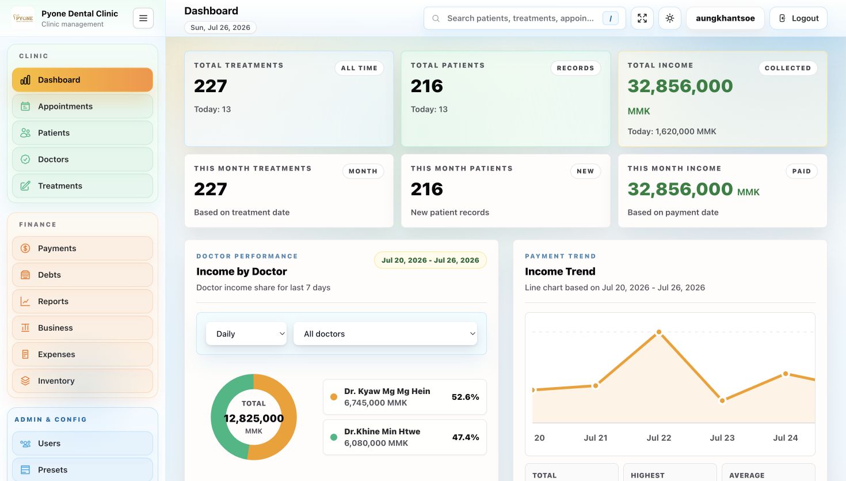Click the search magnifier icon
This screenshot has height=481, width=846.
pyautogui.click(x=436, y=18)
